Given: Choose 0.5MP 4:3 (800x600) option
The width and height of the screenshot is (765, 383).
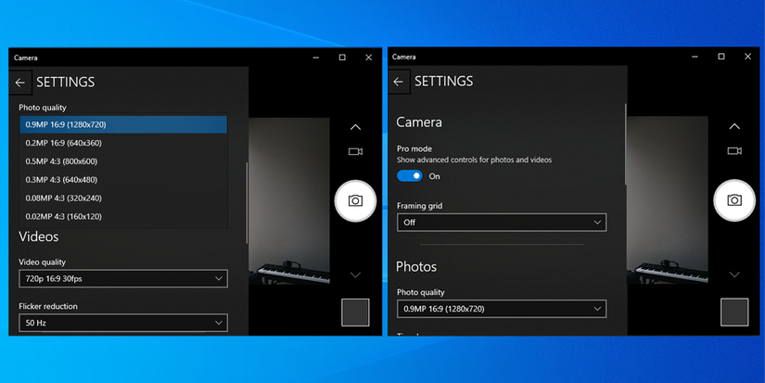Looking at the screenshot, I should (x=123, y=161).
